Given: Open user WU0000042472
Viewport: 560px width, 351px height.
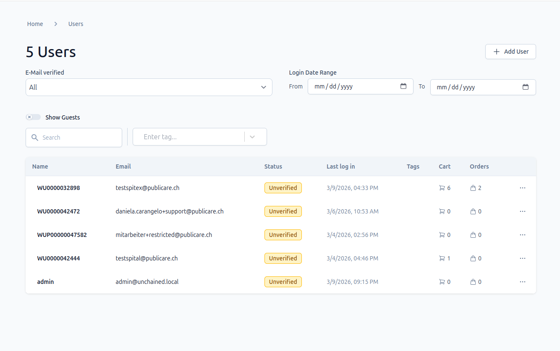Looking at the screenshot, I should click(x=58, y=211).
